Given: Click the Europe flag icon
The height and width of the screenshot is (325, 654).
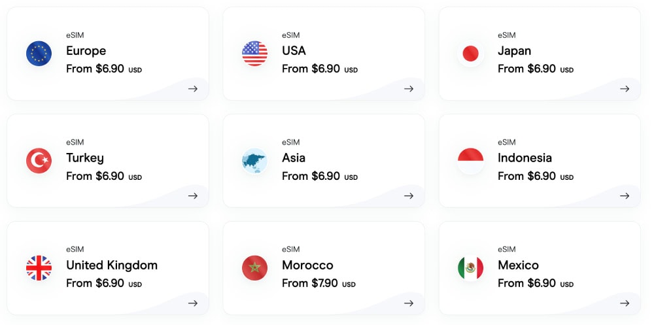Looking at the screenshot, I should [39, 54].
